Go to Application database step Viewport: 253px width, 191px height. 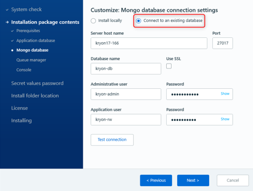pos(36,41)
